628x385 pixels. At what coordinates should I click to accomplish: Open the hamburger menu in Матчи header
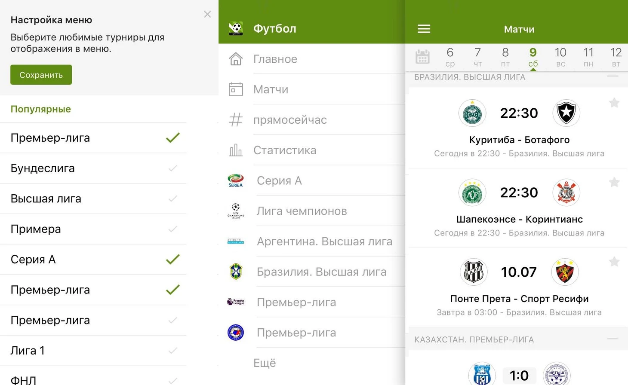[x=424, y=29]
